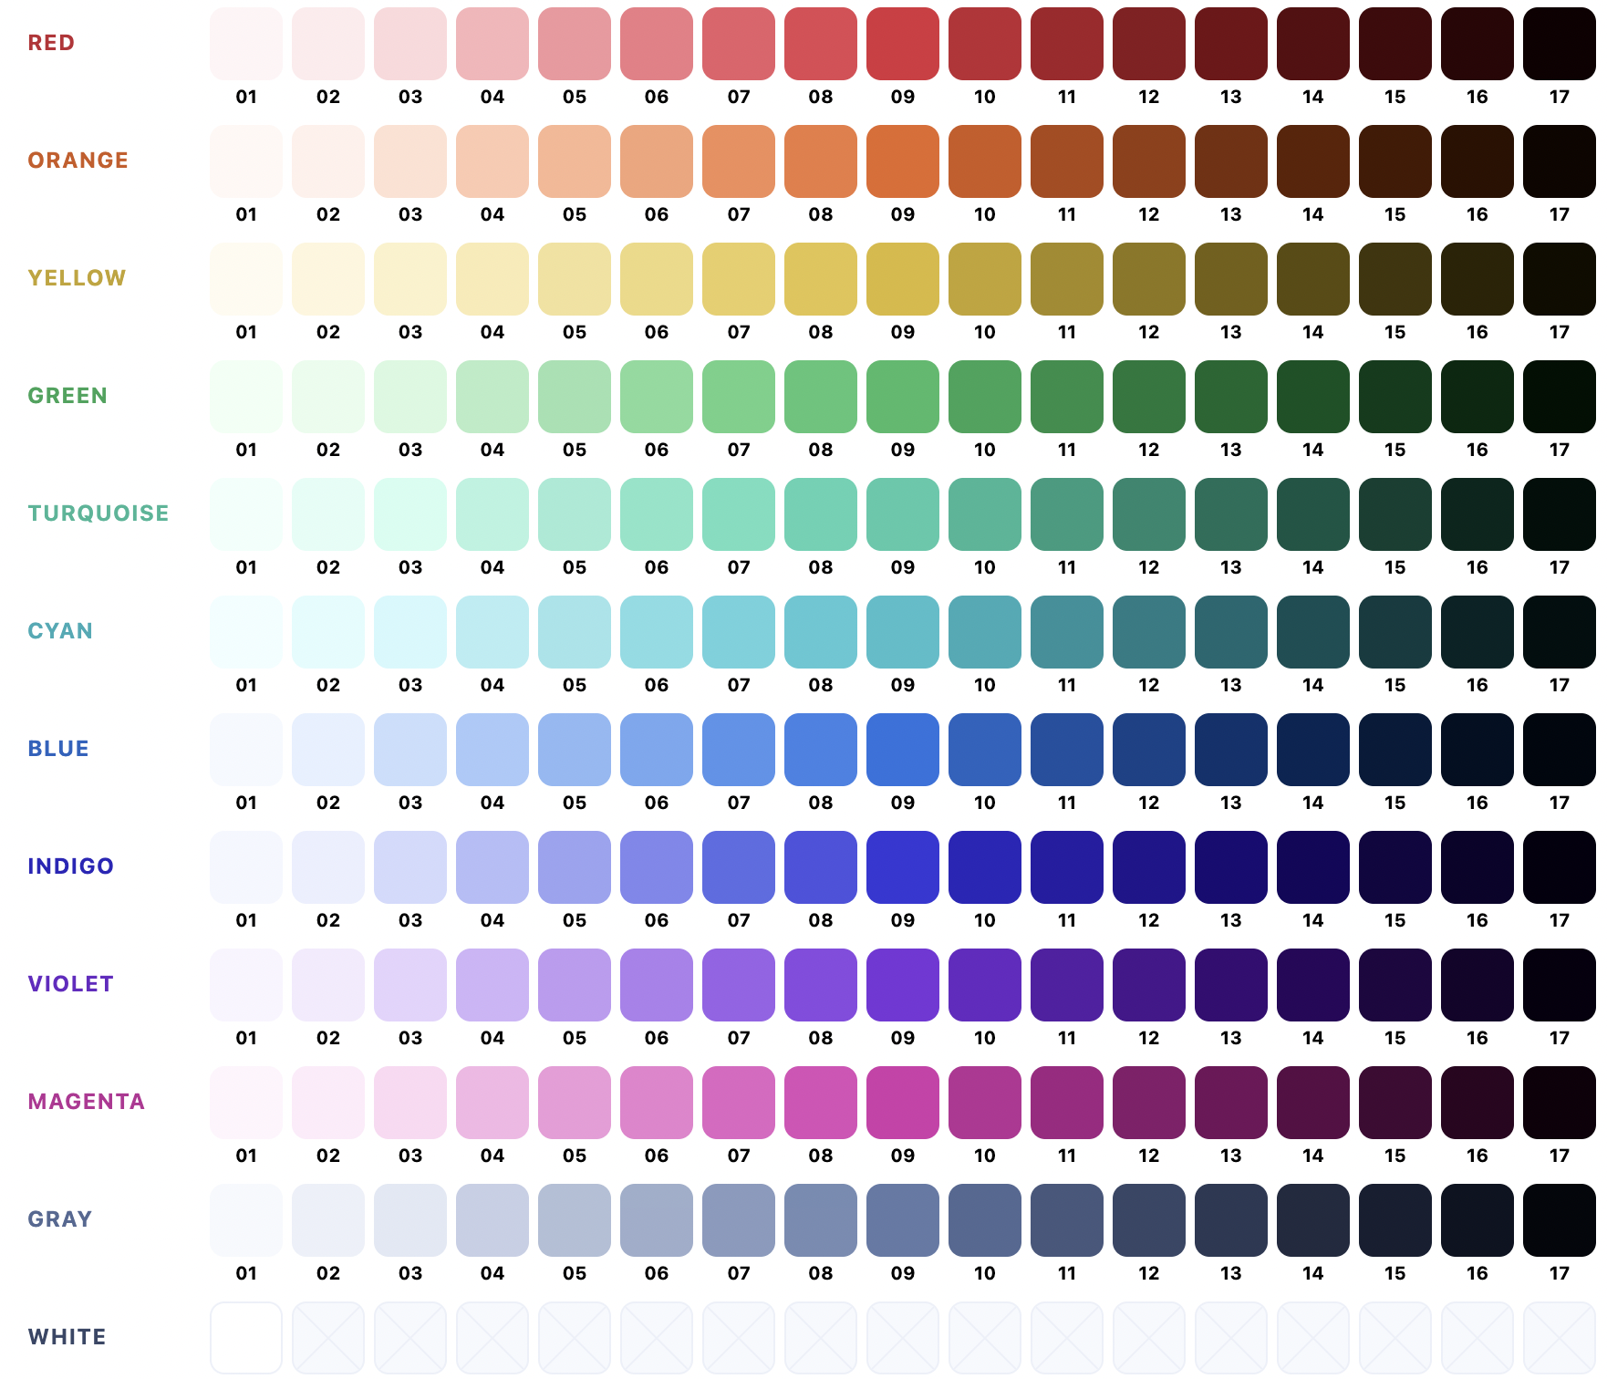This screenshot has height=1379, width=1607.
Task: Choose the Orange 13 swatch
Action: (1231, 161)
